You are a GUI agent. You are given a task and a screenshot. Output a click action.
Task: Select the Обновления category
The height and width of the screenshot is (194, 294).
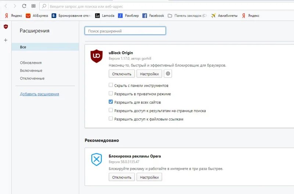31,63
